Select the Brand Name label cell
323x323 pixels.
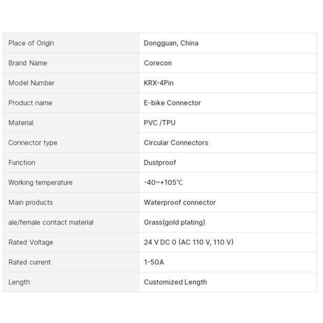coord(71,63)
